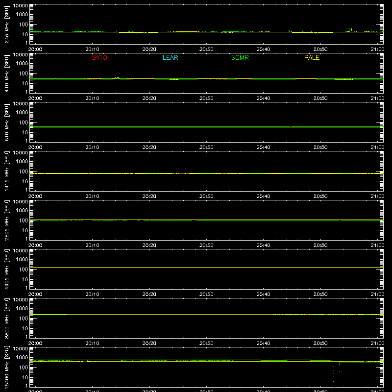Click 21:00 time label below 245 MHz panel

tap(377, 49)
